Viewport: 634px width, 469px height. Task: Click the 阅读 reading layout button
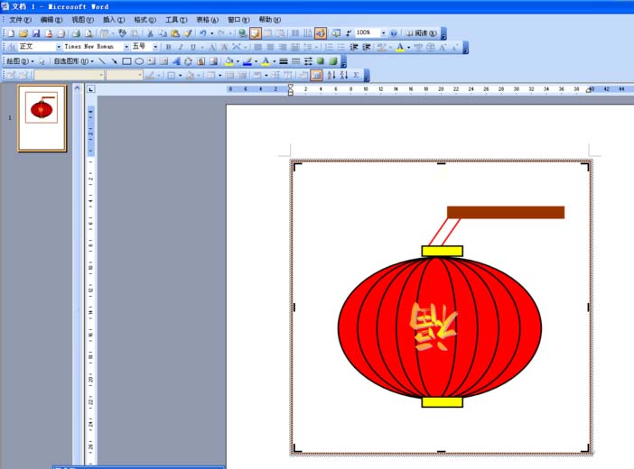coord(421,33)
